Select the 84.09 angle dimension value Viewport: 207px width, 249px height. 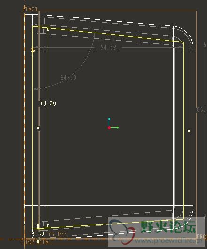coord(68,78)
